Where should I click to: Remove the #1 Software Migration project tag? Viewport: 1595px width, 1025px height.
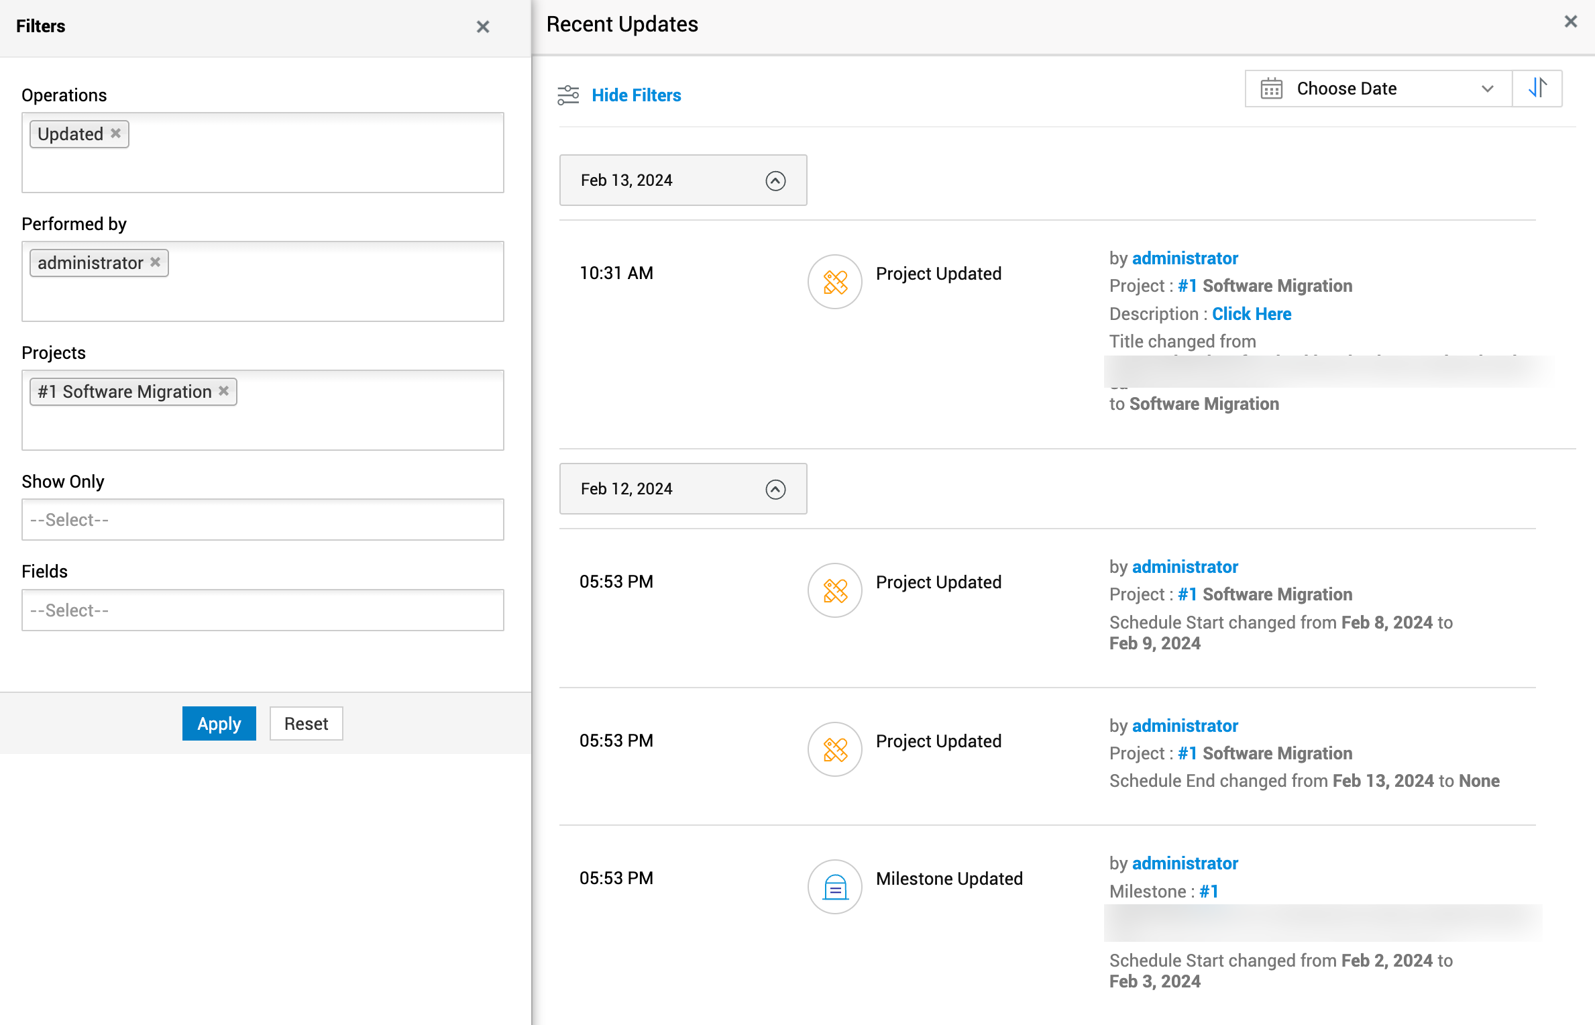224,391
